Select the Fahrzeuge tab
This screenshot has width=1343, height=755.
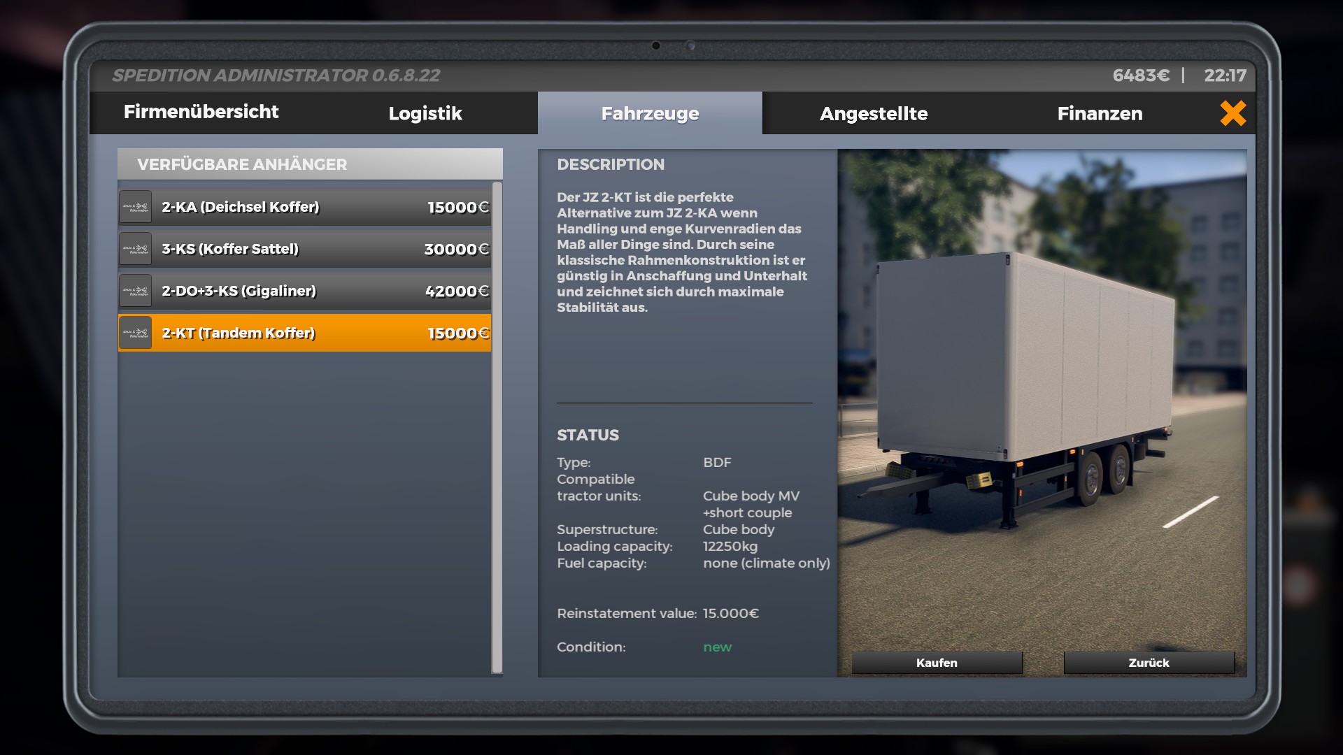tap(650, 113)
